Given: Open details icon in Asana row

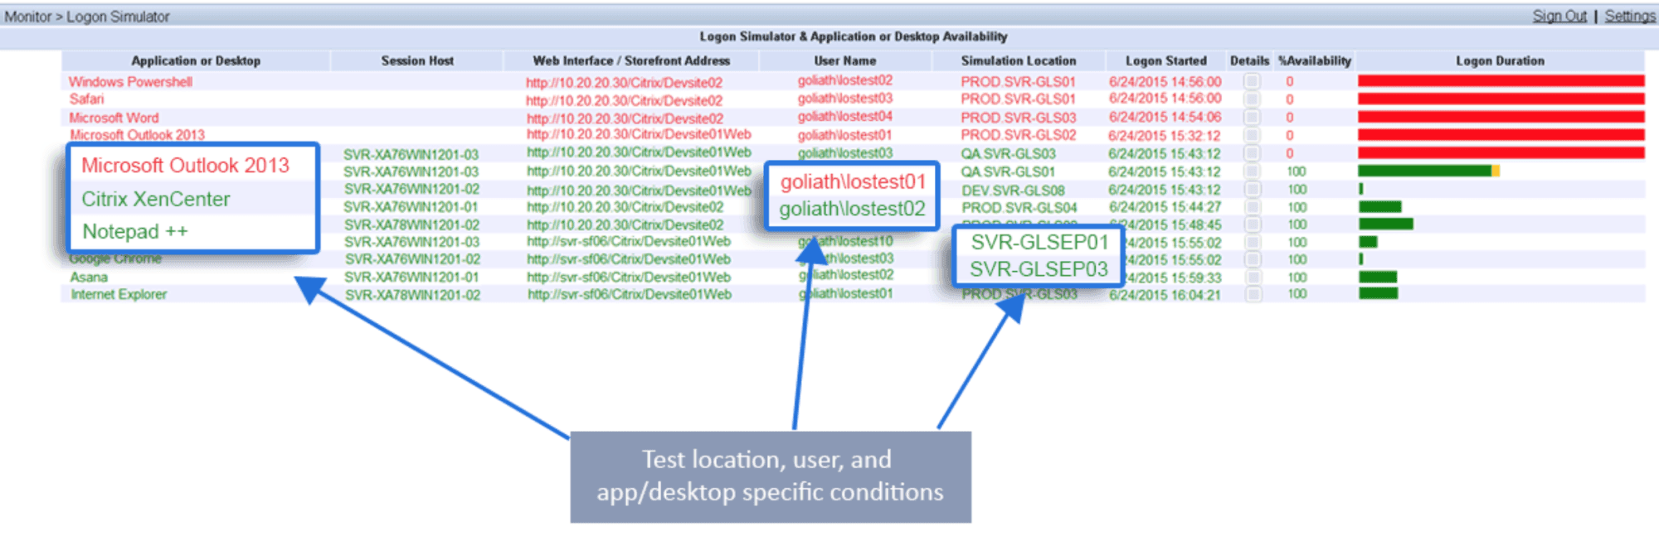Looking at the screenshot, I should point(1252,278).
